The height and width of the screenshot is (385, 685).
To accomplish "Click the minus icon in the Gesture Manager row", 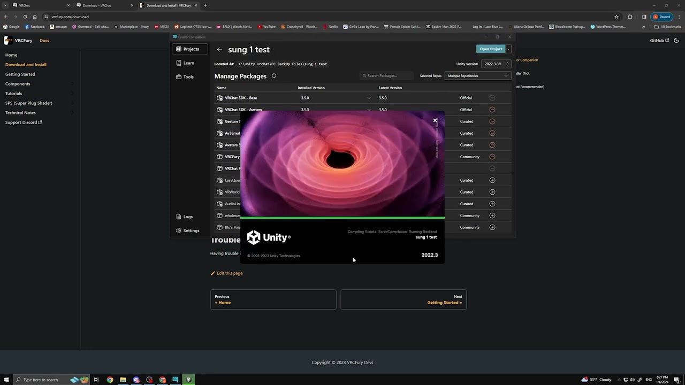I will pos(492,121).
